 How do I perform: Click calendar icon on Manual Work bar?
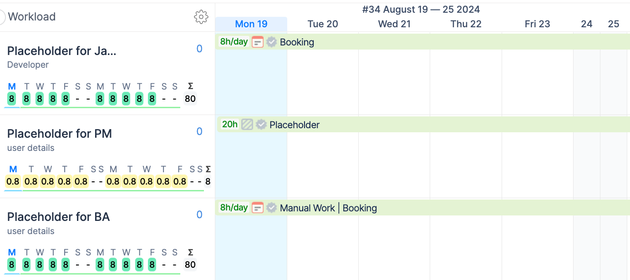point(258,208)
